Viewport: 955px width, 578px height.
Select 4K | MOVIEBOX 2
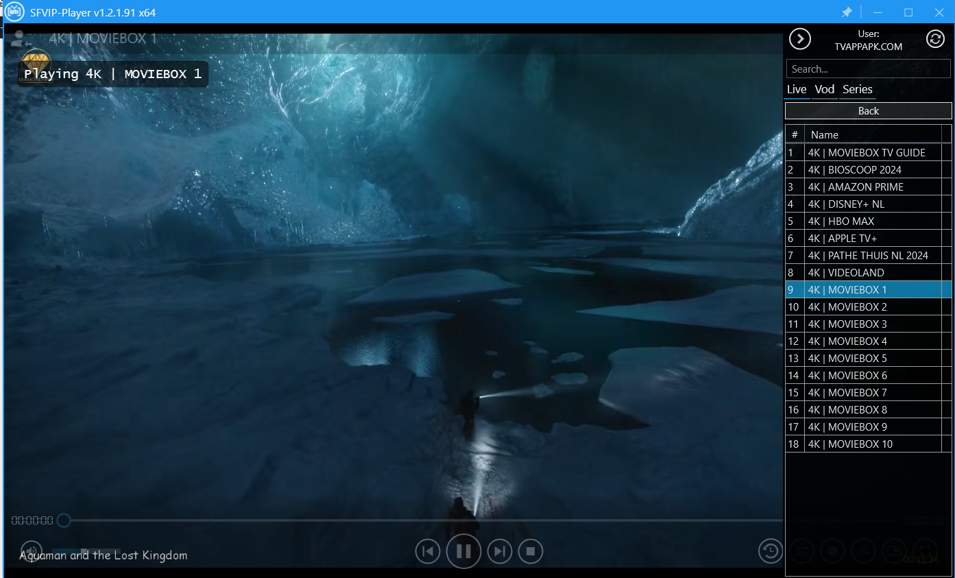point(868,306)
